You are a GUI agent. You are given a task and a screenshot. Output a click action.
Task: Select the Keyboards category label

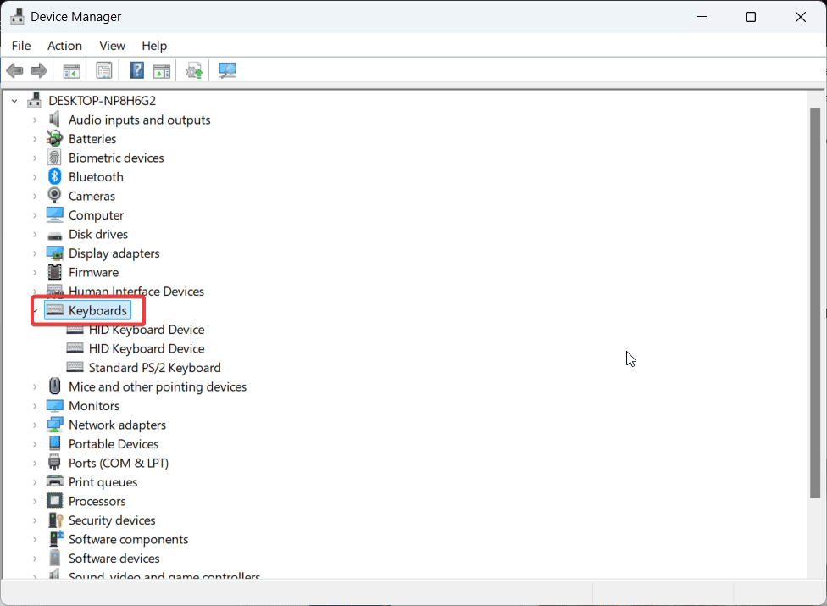(x=97, y=310)
